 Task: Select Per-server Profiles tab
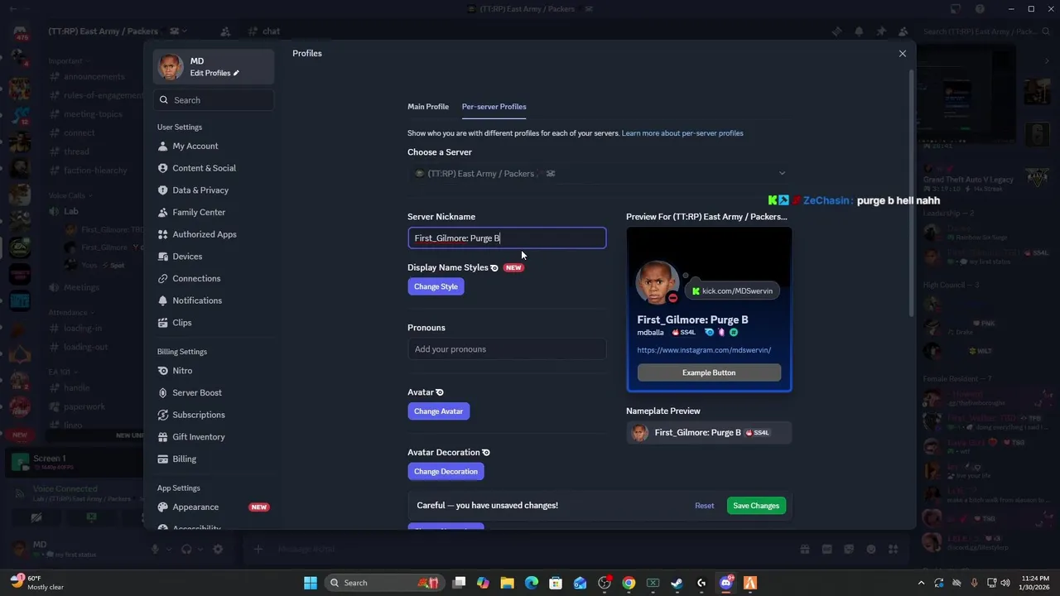tap(494, 107)
